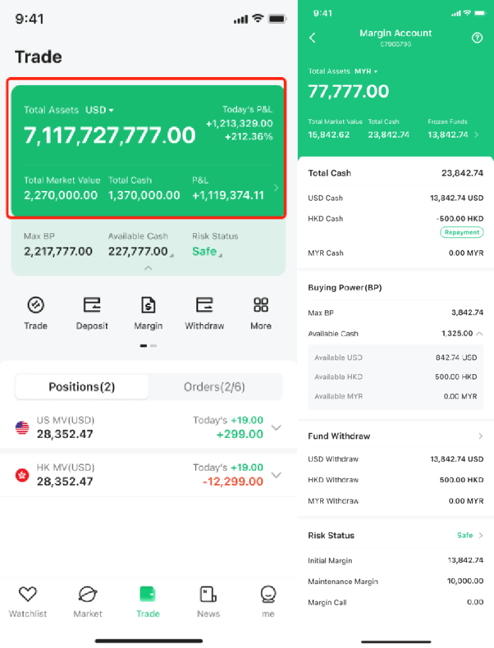Tap the Today's P&L +1,213,329.00 value
The width and height of the screenshot is (494, 648).
pyautogui.click(x=239, y=123)
